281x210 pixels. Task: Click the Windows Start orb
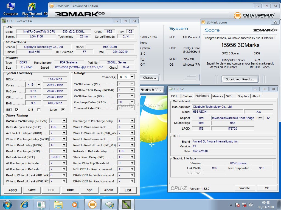(x=7, y=205)
